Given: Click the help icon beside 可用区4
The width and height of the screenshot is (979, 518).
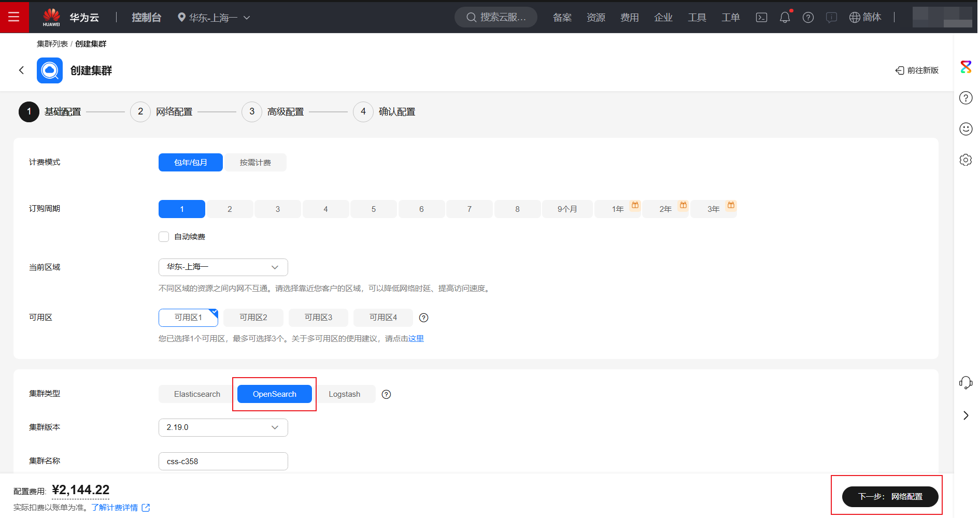Looking at the screenshot, I should [423, 318].
